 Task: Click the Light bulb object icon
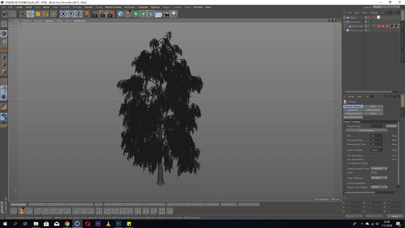click(x=174, y=14)
